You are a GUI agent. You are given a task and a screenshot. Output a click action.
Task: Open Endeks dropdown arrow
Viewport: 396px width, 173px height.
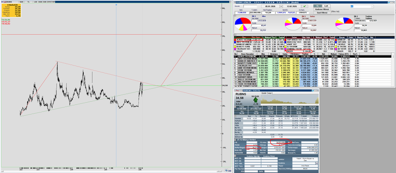pos(317,163)
